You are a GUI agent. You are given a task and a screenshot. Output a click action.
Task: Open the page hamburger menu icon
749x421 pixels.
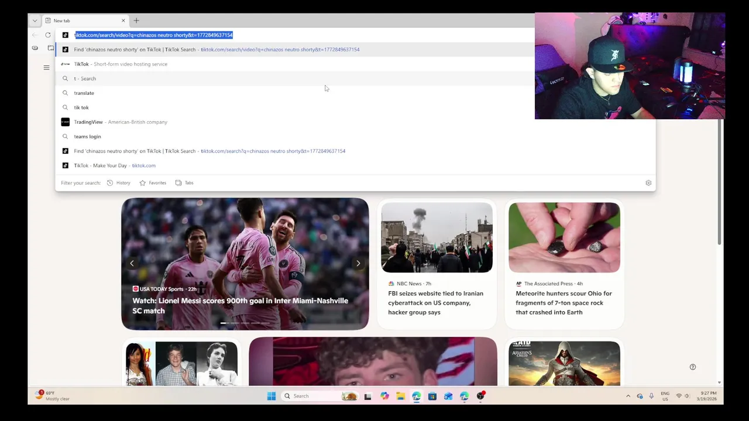coord(46,68)
